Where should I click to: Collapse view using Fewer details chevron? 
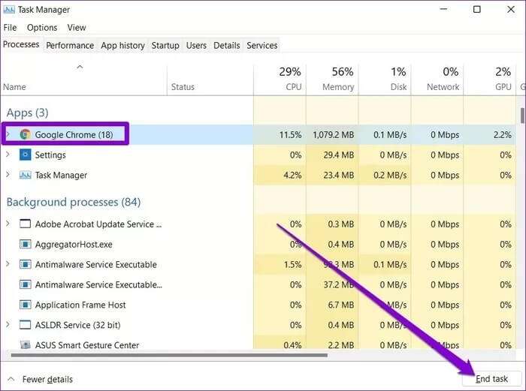pyautogui.click(x=11, y=379)
